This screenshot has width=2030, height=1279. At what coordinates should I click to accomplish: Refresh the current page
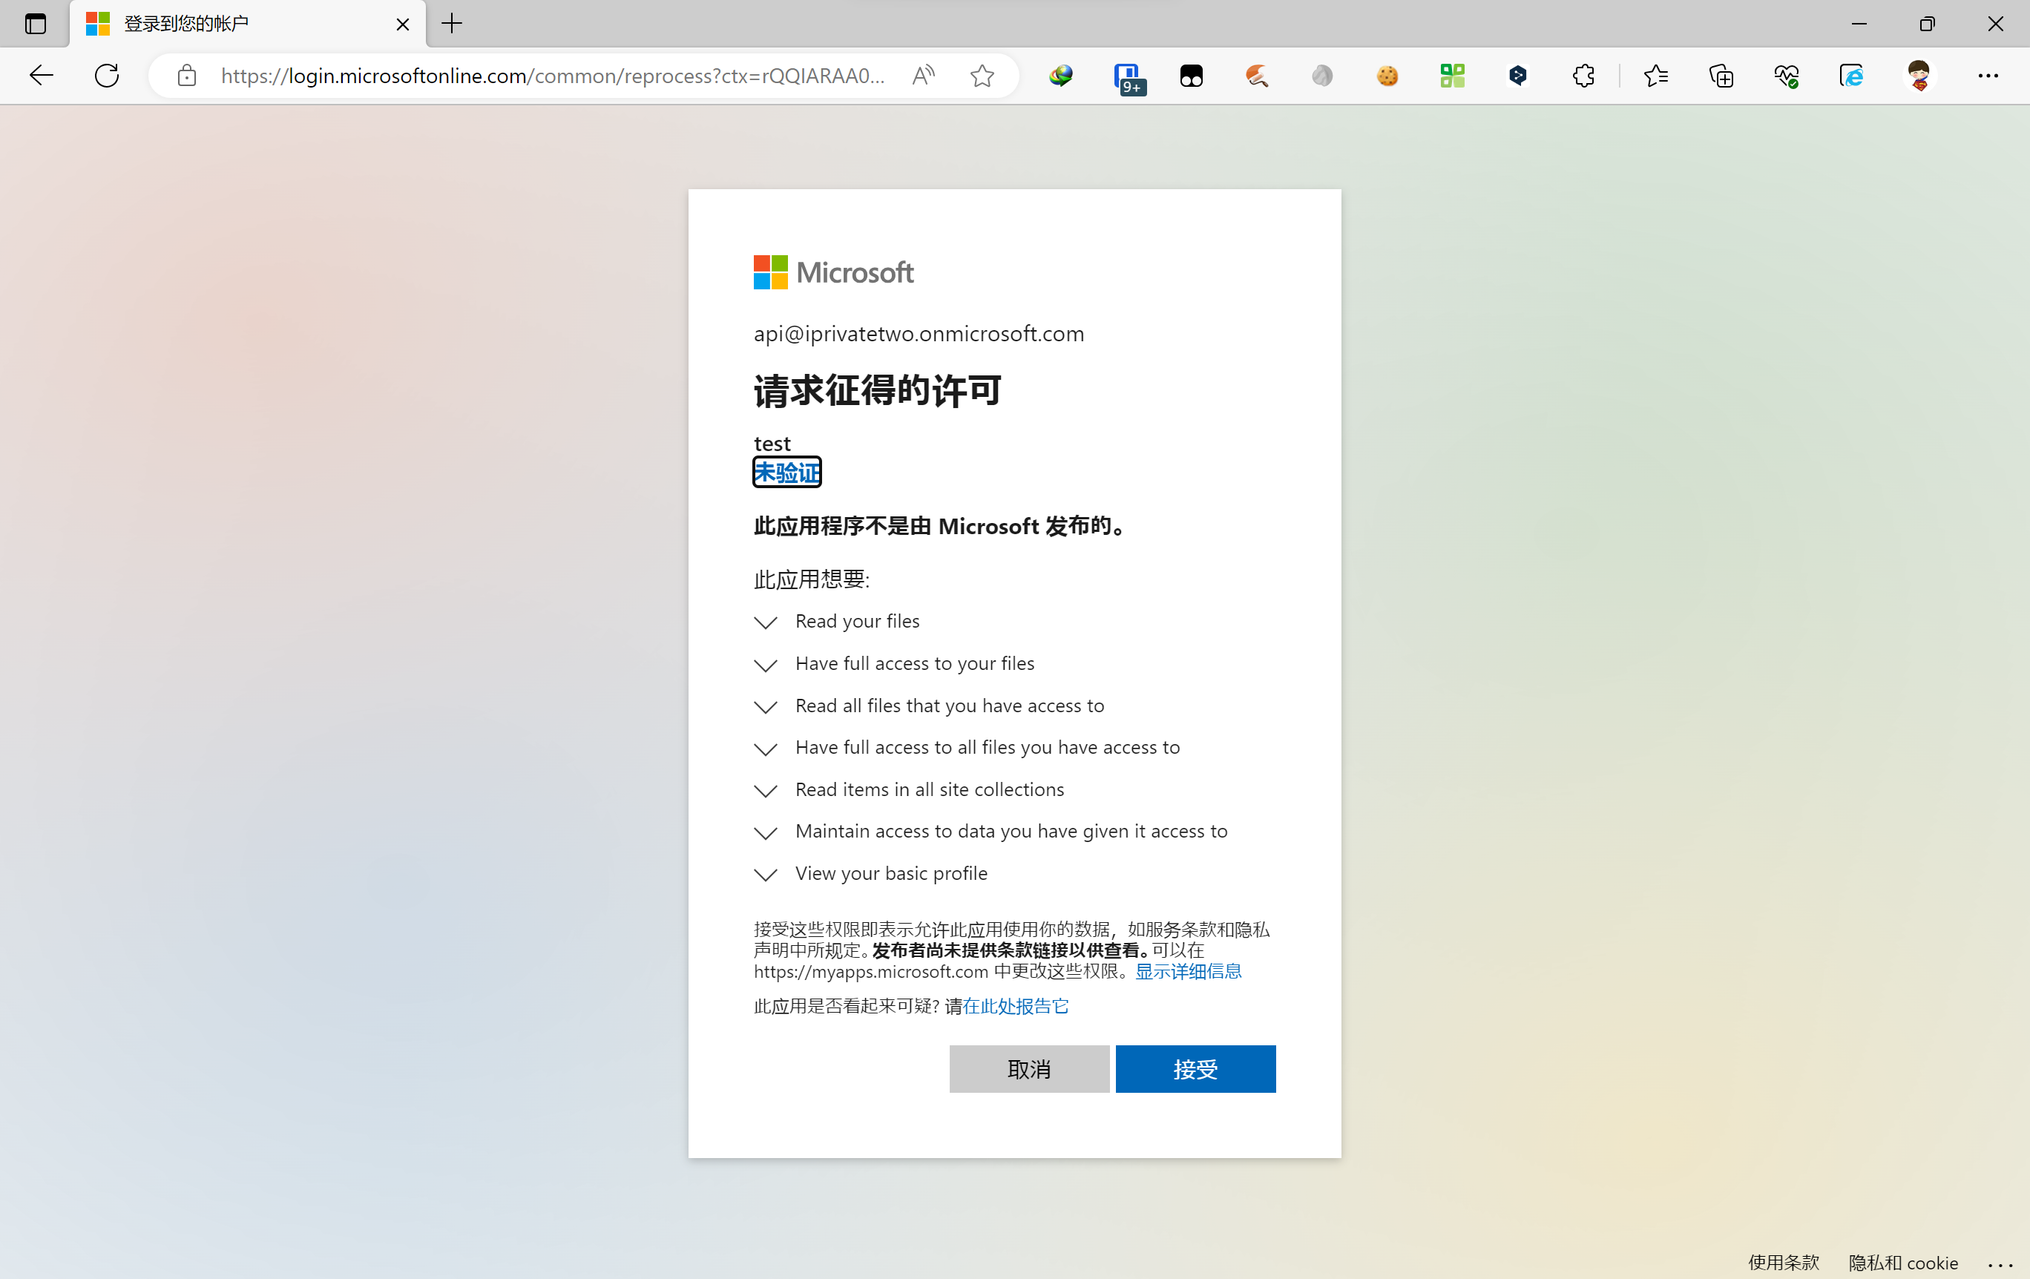(x=107, y=76)
